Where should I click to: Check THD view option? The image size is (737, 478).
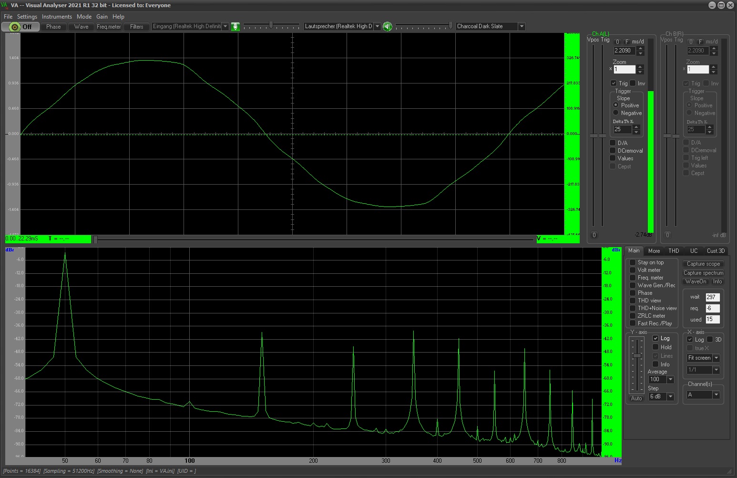point(633,301)
